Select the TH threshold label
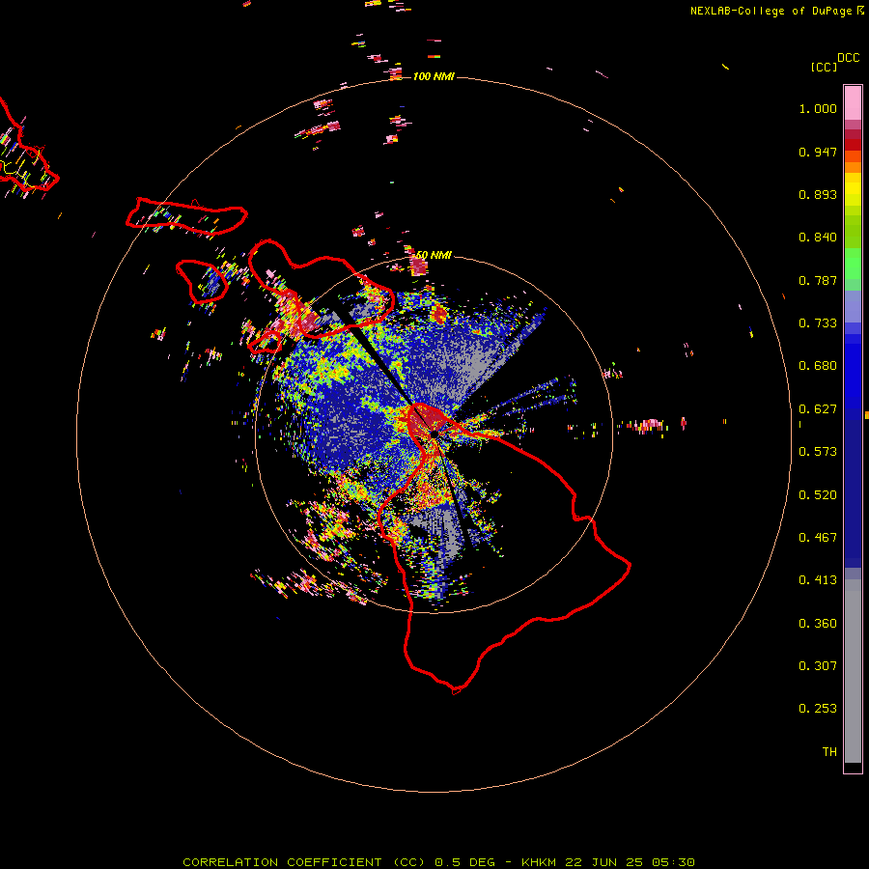869x869 pixels. (x=829, y=752)
